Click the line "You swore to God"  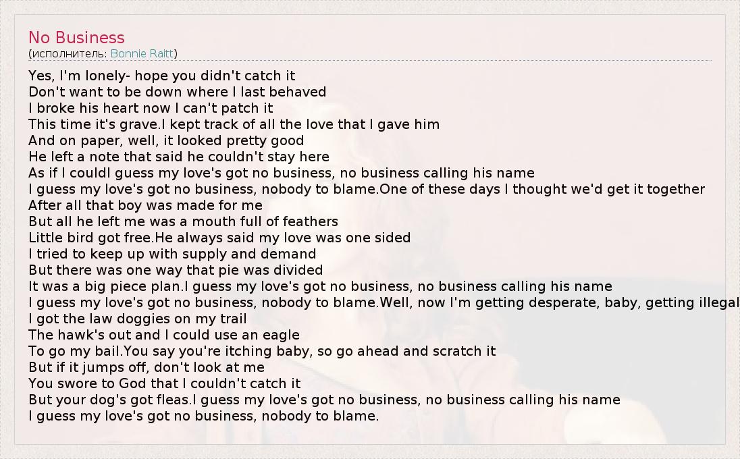tap(165, 383)
